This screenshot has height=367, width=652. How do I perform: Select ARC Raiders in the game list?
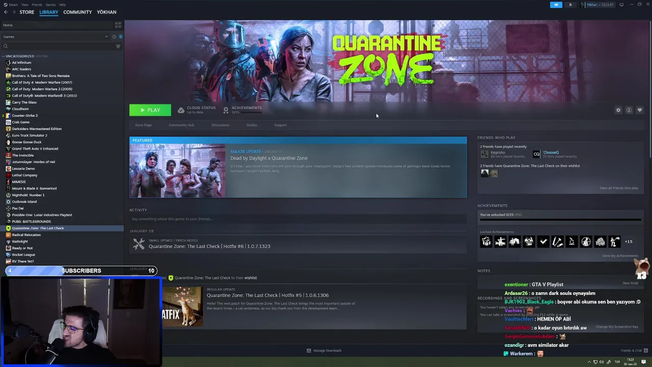click(x=21, y=69)
